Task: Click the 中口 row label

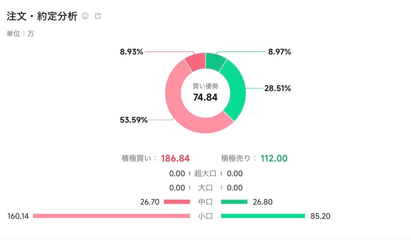Action: (205, 202)
